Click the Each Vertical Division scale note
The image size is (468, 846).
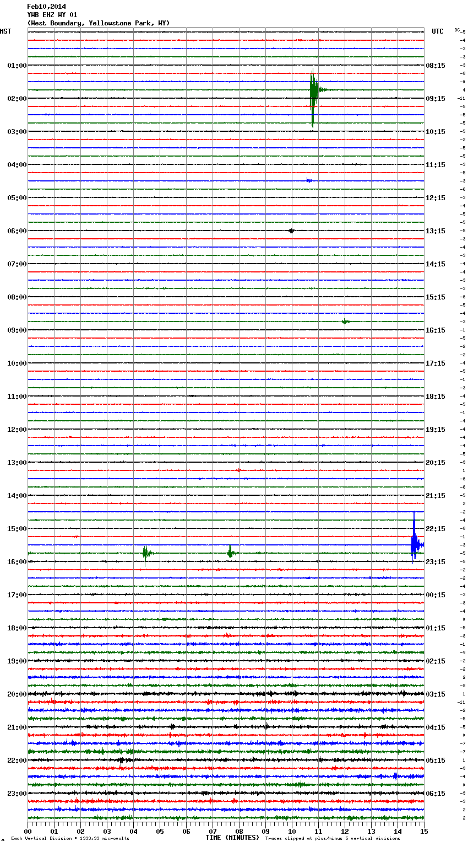70,838
